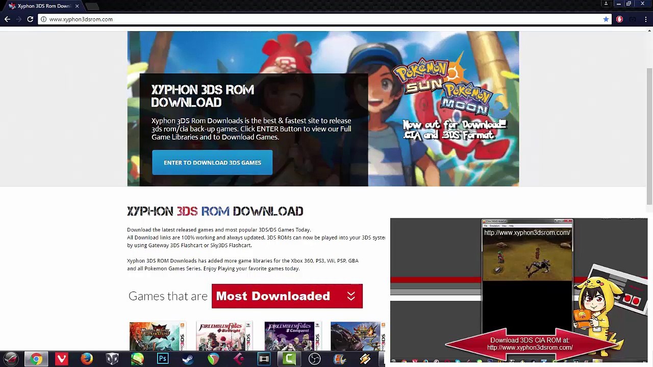Open the Monster Hunter 4 Ultimate cover
Viewport: 653px width, 367px height.
click(358, 336)
